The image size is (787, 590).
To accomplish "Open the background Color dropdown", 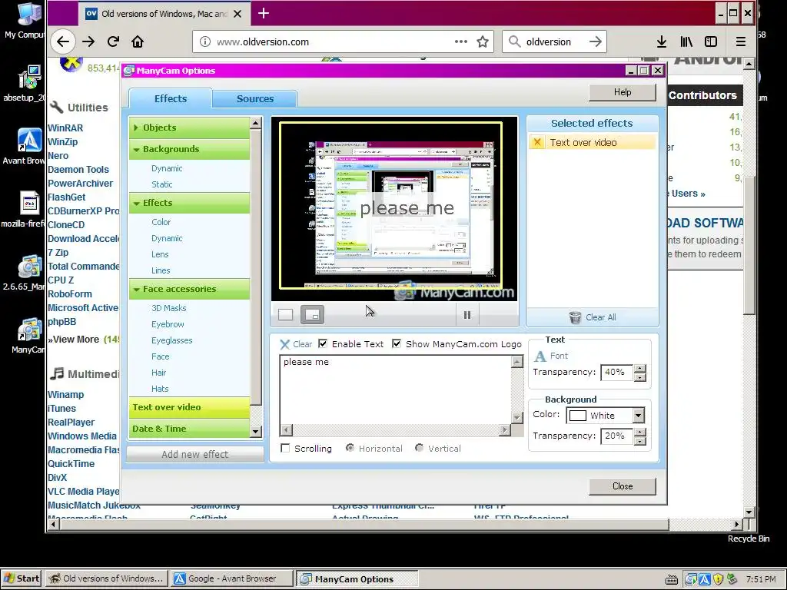I will pos(639,416).
